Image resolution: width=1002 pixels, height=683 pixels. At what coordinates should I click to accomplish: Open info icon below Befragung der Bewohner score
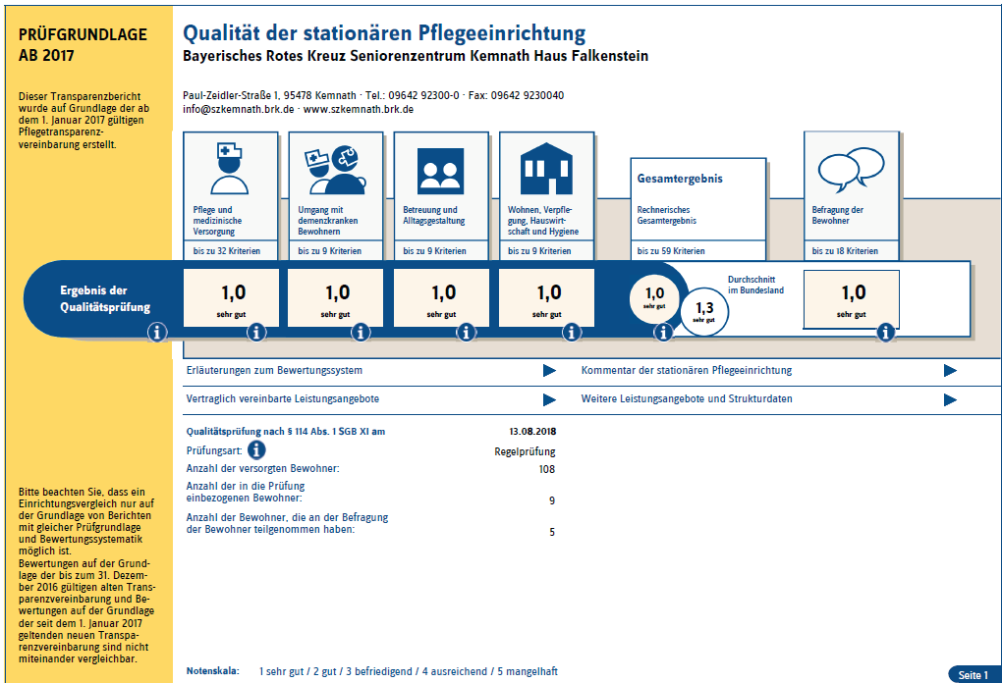pos(885,332)
